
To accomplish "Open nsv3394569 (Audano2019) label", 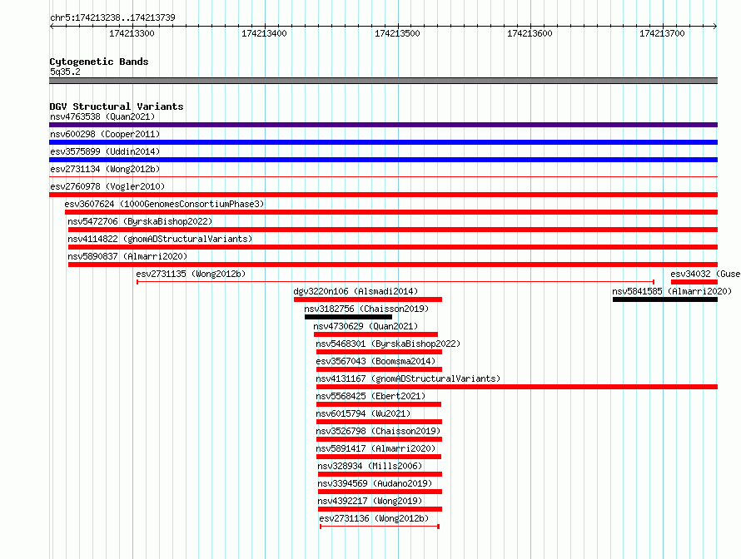I will 375,483.
